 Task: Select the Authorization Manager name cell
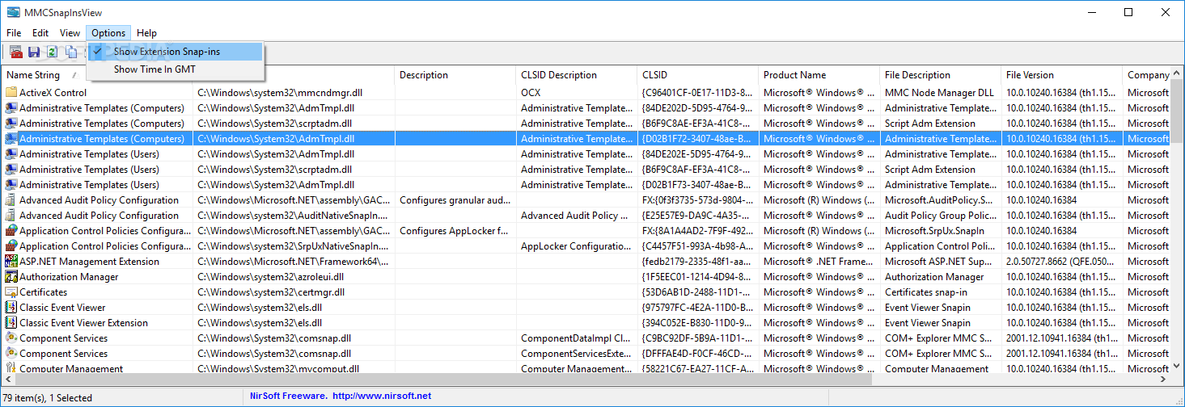click(69, 277)
